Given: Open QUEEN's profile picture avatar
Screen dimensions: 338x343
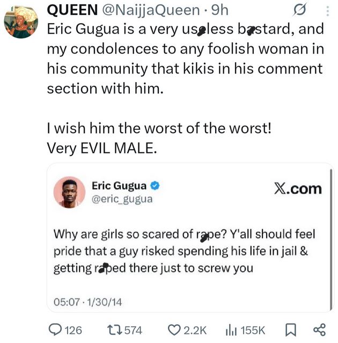Looking at the screenshot, I should [x=20, y=23].
